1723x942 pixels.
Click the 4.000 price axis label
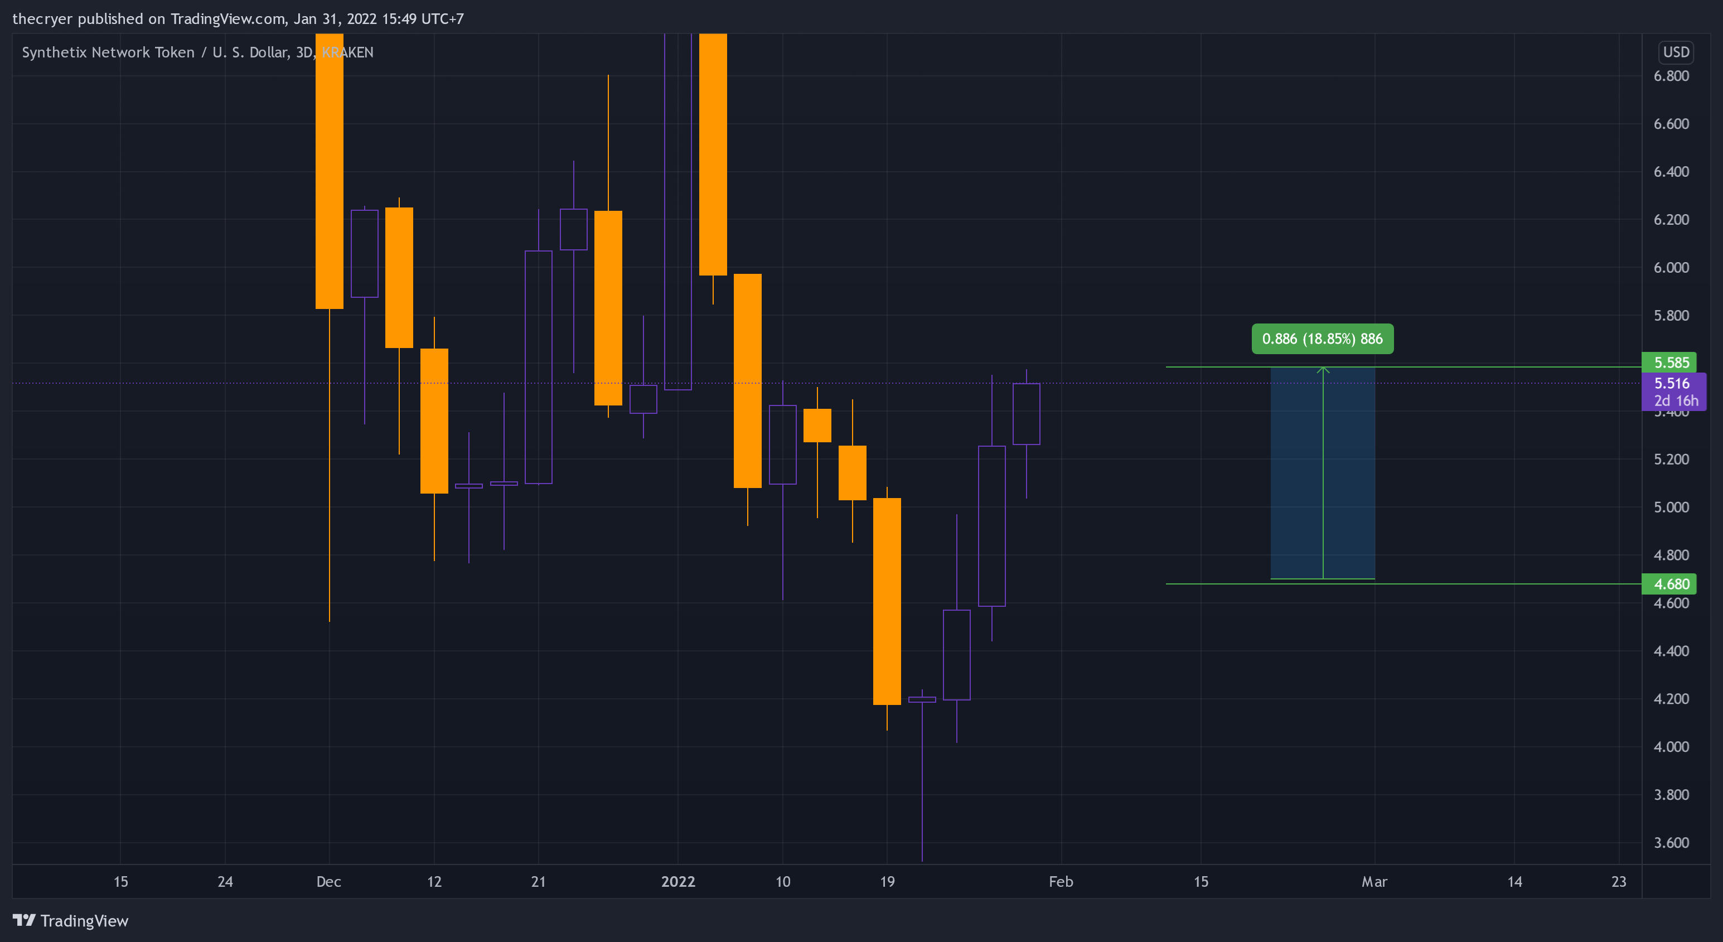(x=1671, y=747)
